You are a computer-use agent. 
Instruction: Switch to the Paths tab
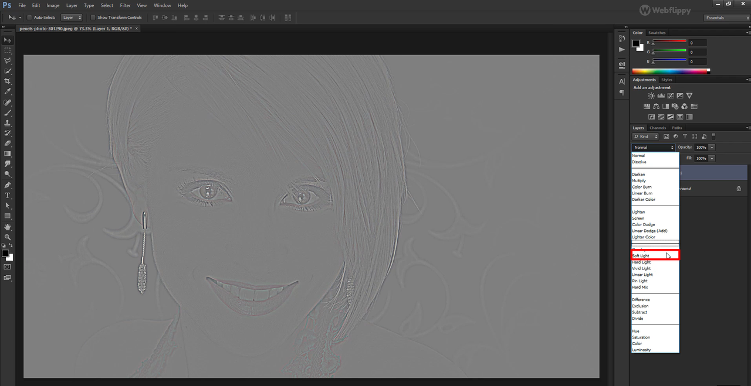click(x=677, y=128)
